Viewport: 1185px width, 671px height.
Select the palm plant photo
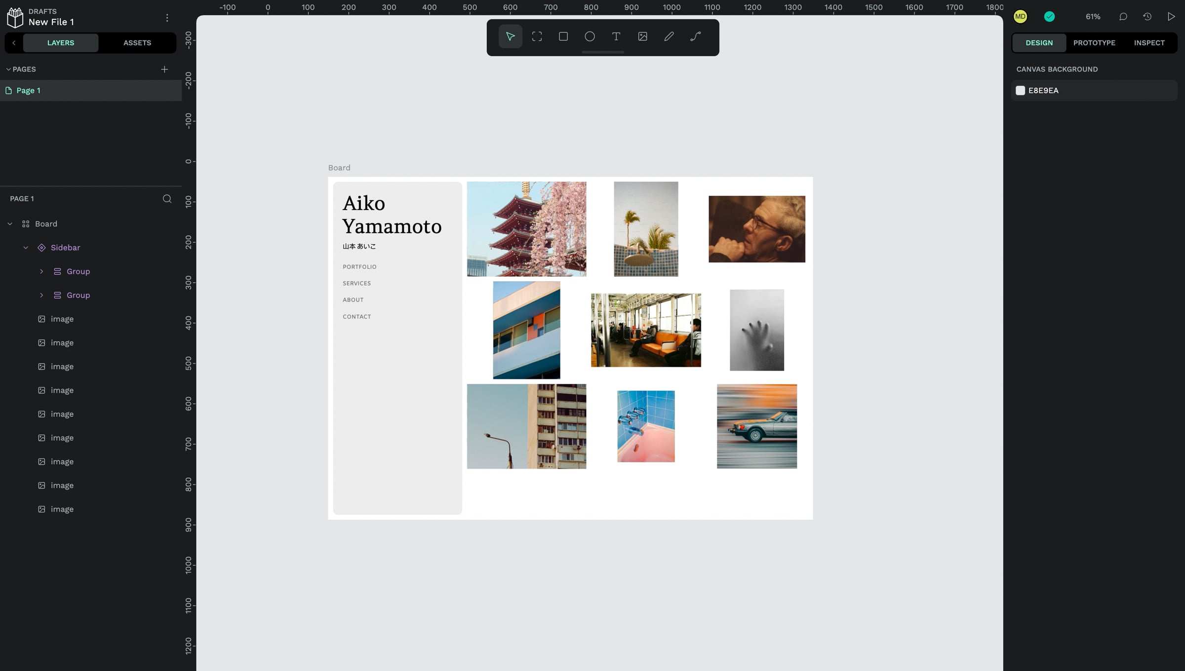tap(646, 229)
